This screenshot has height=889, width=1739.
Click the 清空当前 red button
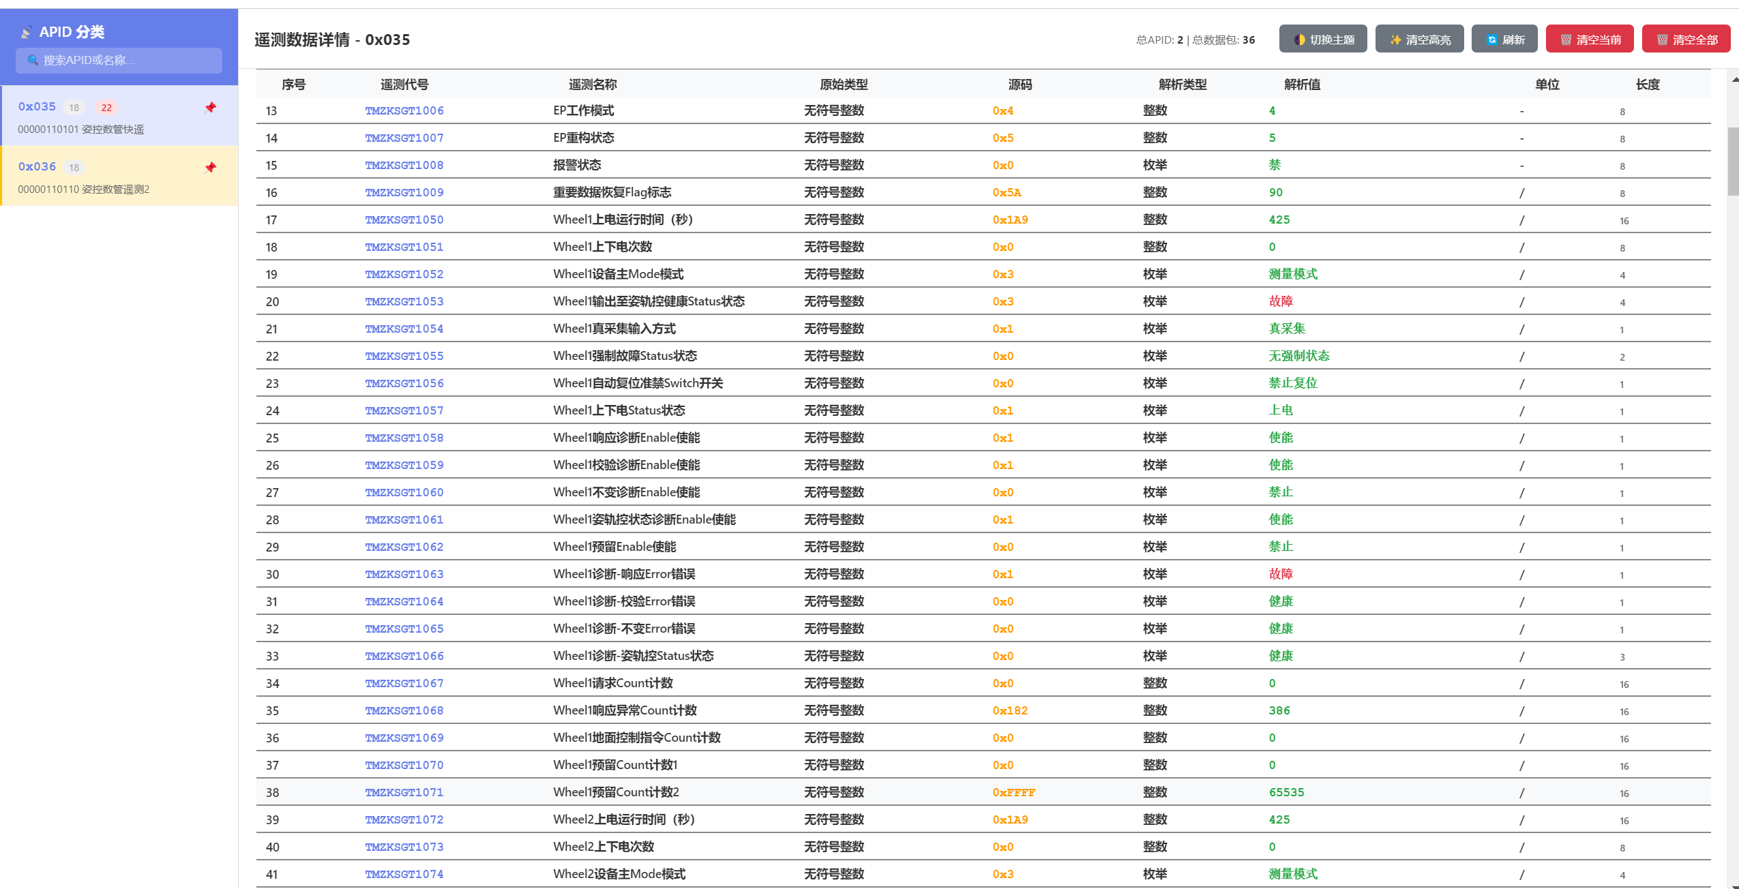(1590, 40)
